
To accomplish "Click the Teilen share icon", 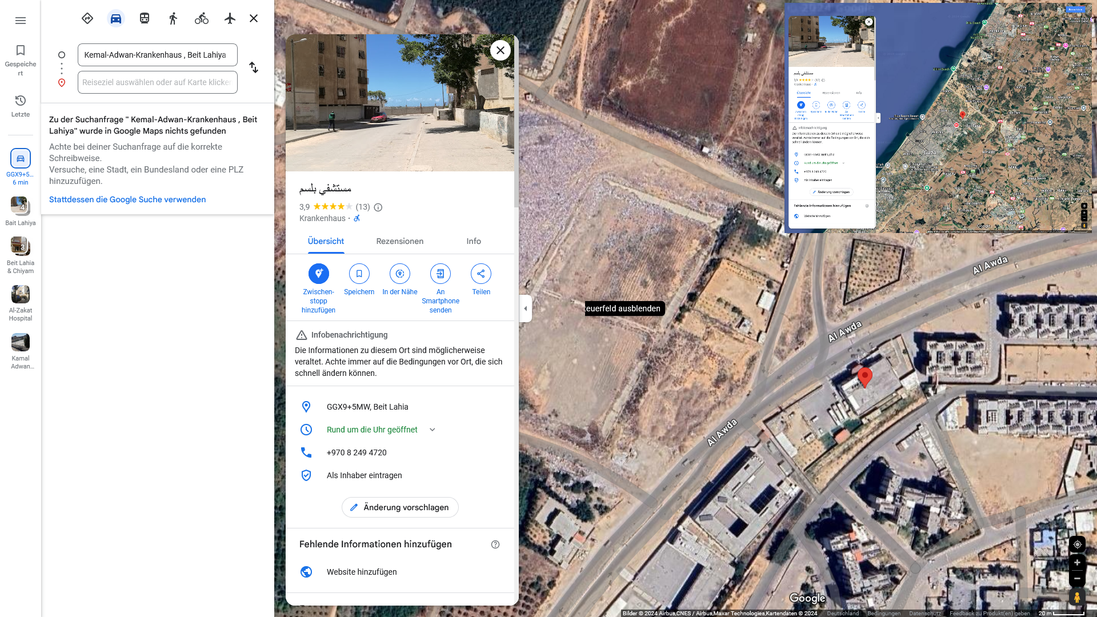I will [481, 274].
